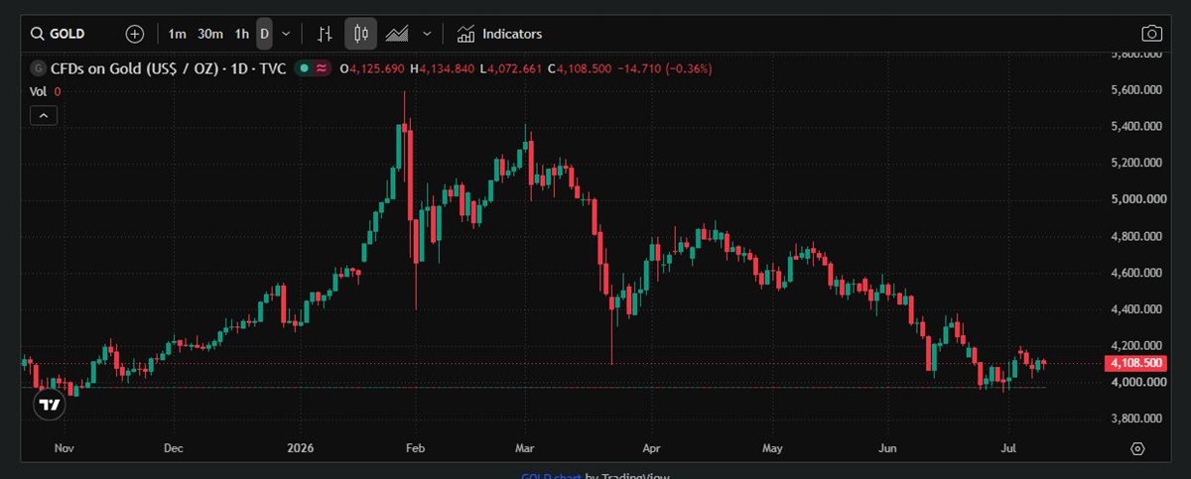Expand the timeframe interval dropdown

pos(286,34)
